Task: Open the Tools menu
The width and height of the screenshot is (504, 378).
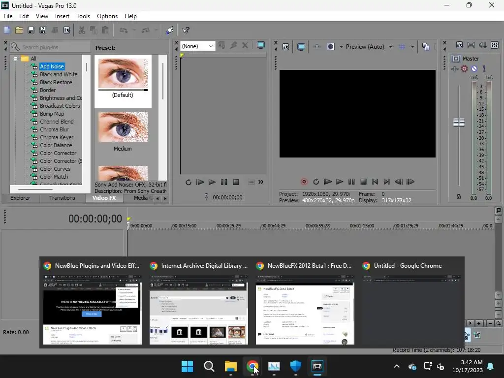Action: point(83,16)
